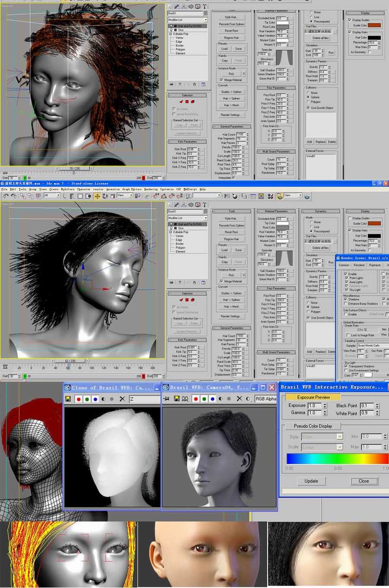This screenshot has height=588, width=389.
Task: Enable Enhance Bump Shadows checkbox
Action: pyautogui.click(x=345, y=304)
